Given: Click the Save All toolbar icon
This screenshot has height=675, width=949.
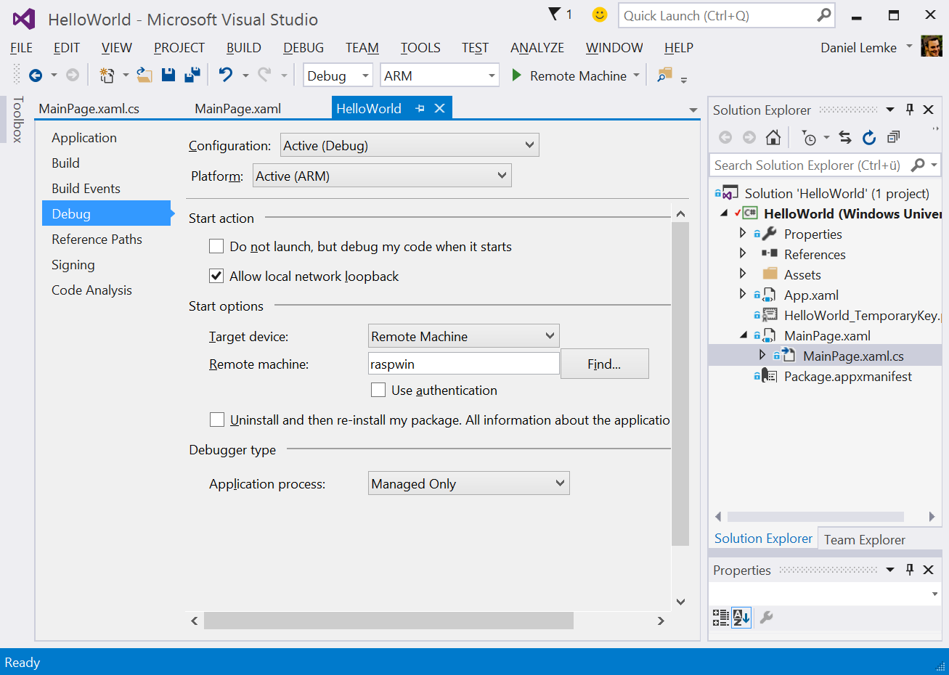Looking at the screenshot, I should [192, 75].
